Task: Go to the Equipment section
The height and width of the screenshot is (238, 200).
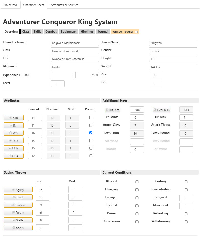Action: tap(69, 32)
